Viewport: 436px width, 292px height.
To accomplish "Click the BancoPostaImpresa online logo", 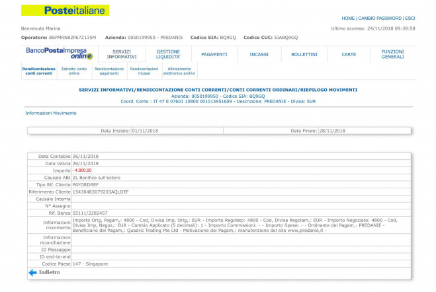I will click(x=57, y=53).
